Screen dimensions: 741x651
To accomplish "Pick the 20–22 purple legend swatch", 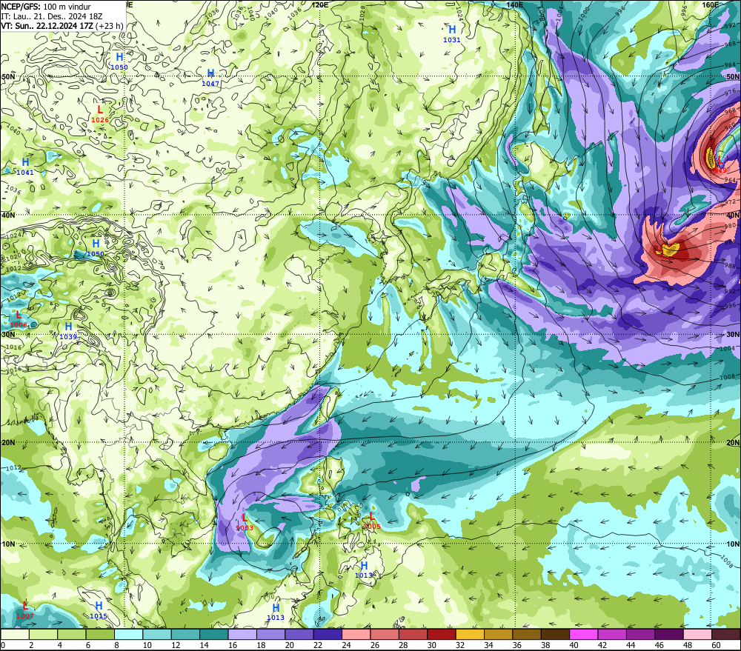I will coord(299,634).
